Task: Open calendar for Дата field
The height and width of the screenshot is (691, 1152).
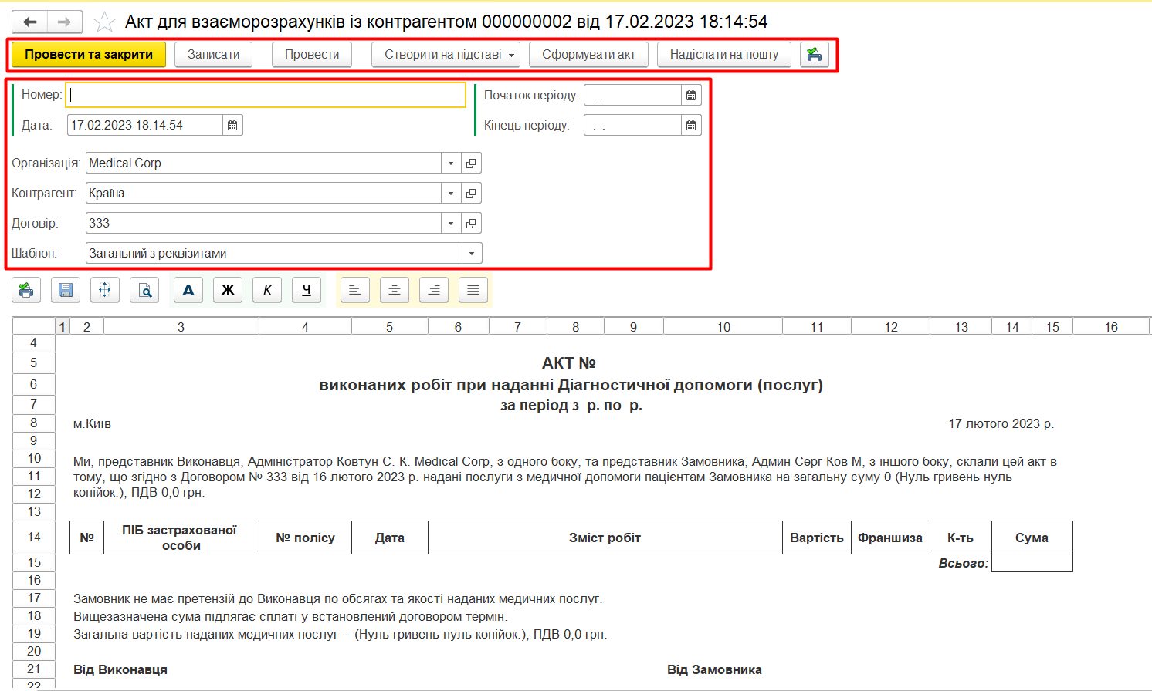Action: tap(232, 125)
